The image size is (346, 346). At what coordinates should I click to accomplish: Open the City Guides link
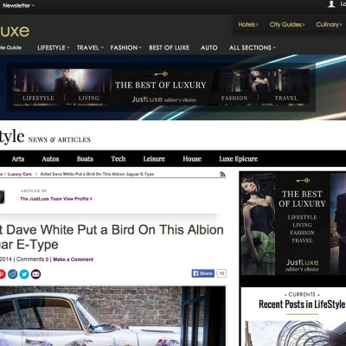pos(287,24)
